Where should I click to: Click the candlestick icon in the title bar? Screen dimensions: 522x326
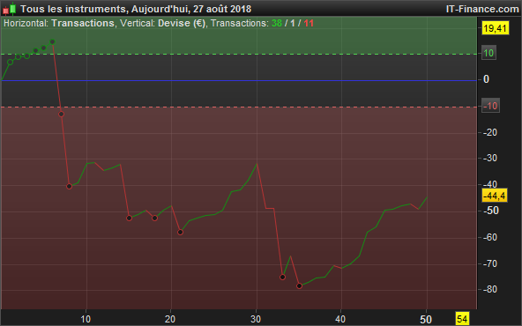(10, 9)
